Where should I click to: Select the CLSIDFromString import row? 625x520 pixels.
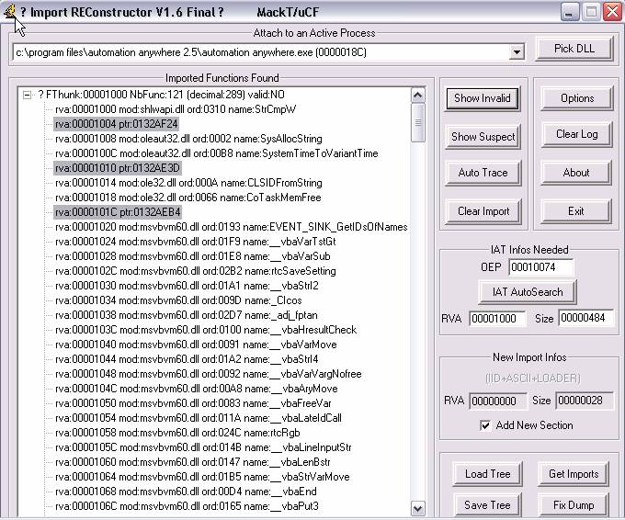[188, 183]
